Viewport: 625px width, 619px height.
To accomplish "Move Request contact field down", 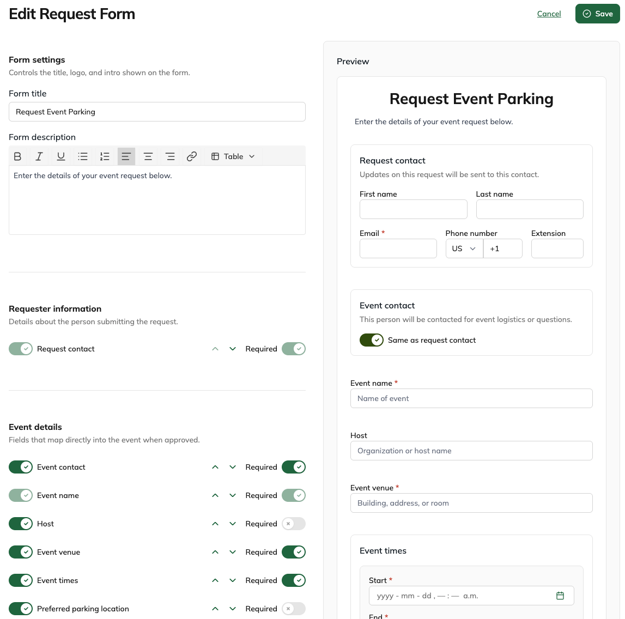I will click(233, 349).
